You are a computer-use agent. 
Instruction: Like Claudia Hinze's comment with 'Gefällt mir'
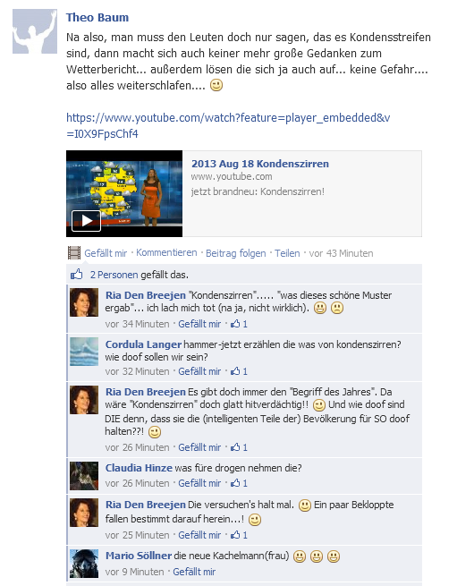coord(199,483)
